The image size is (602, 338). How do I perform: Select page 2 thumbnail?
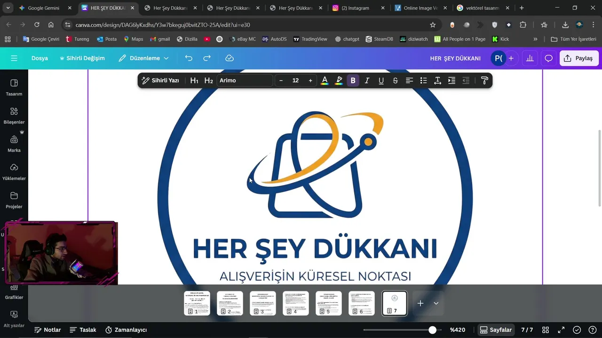click(230, 303)
